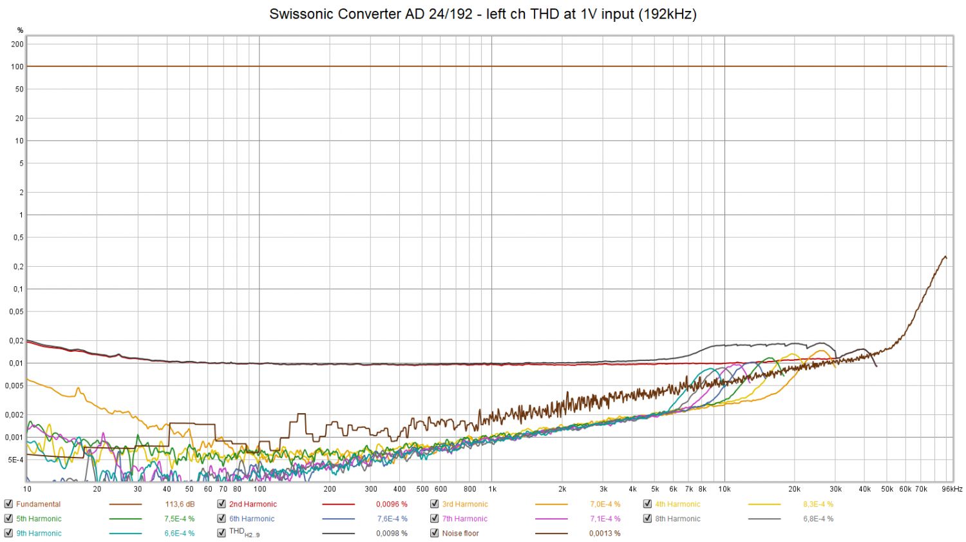Disable the 4th Harmonic trace checkbox
This screenshot has width=966, height=542.
point(648,504)
